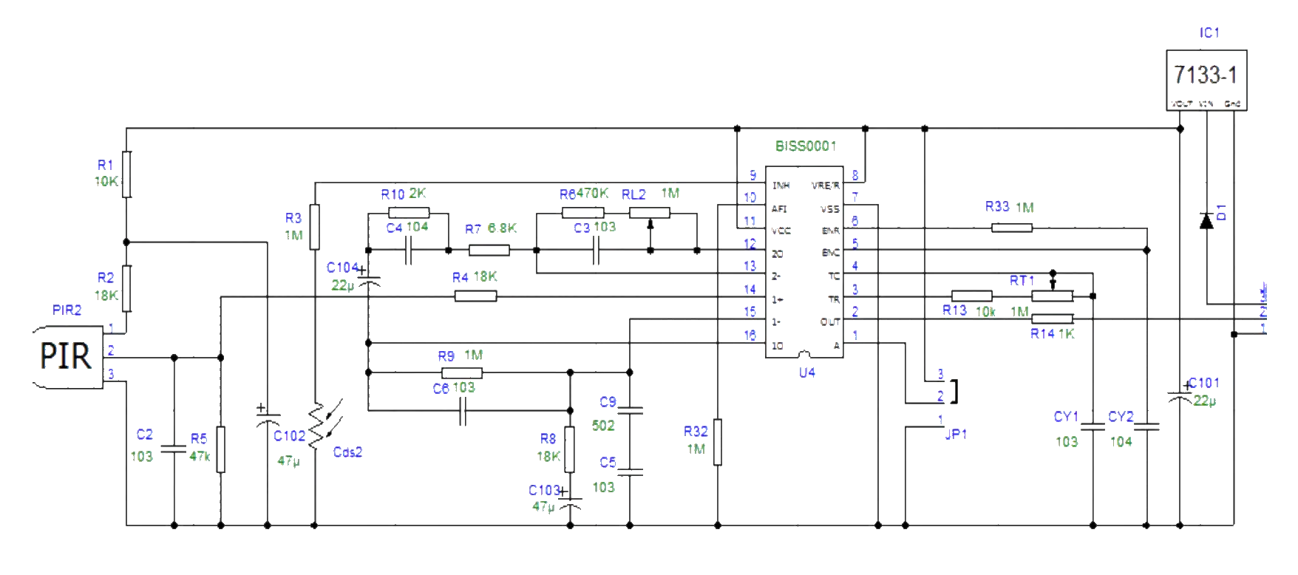Select the R33 1M resistor symbol
Viewport: 1298px width, 575px height.
[x=1012, y=228]
